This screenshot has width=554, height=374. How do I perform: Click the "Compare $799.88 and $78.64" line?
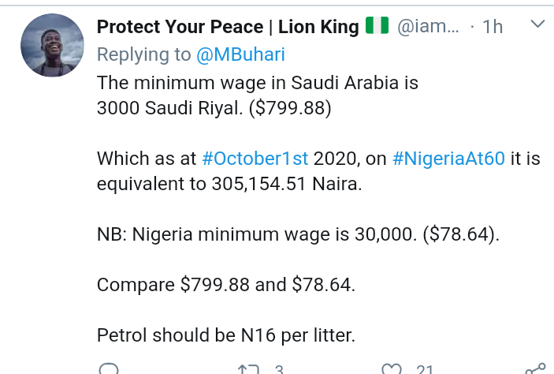(226, 284)
